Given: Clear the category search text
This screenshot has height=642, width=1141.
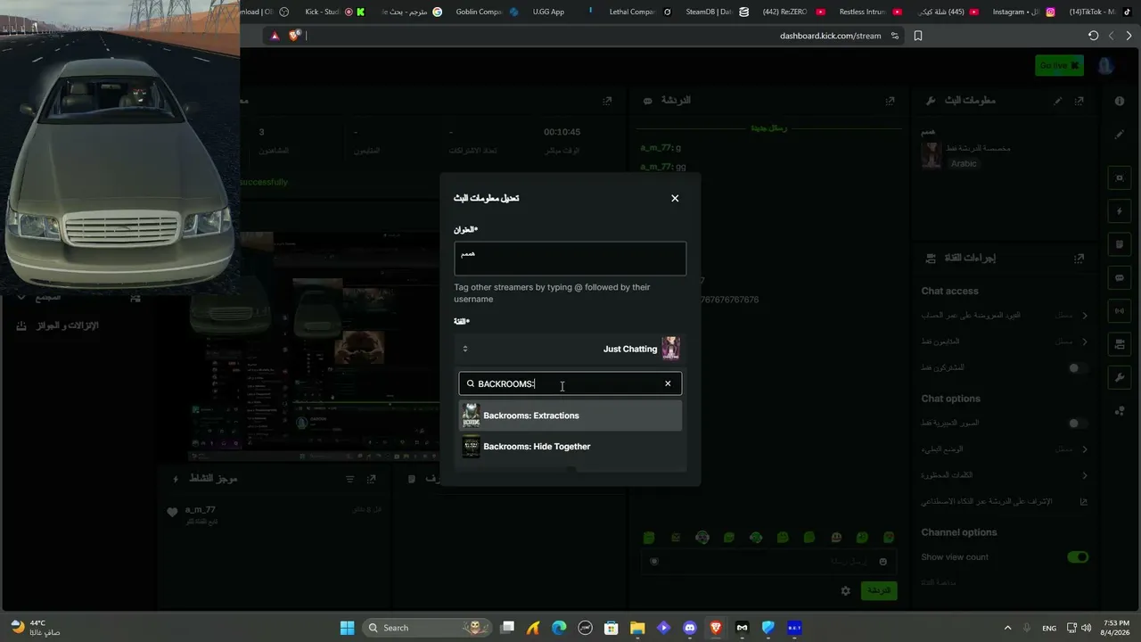Looking at the screenshot, I should [x=668, y=383].
